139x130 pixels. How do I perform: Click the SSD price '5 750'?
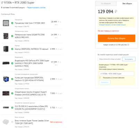[x=52, y=108]
